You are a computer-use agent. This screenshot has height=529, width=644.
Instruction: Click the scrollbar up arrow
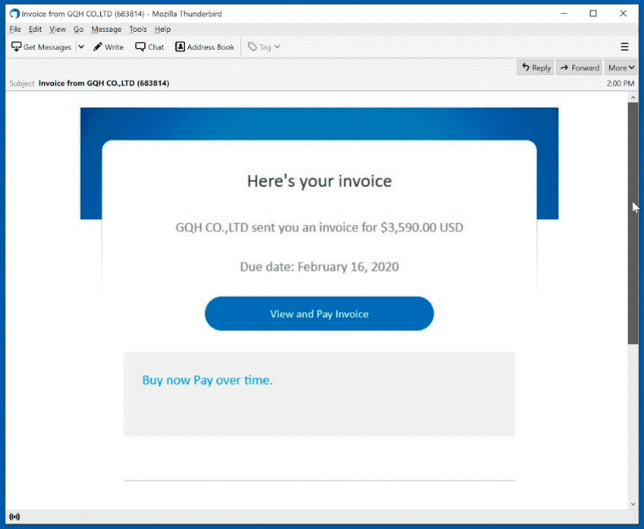click(x=633, y=97)
